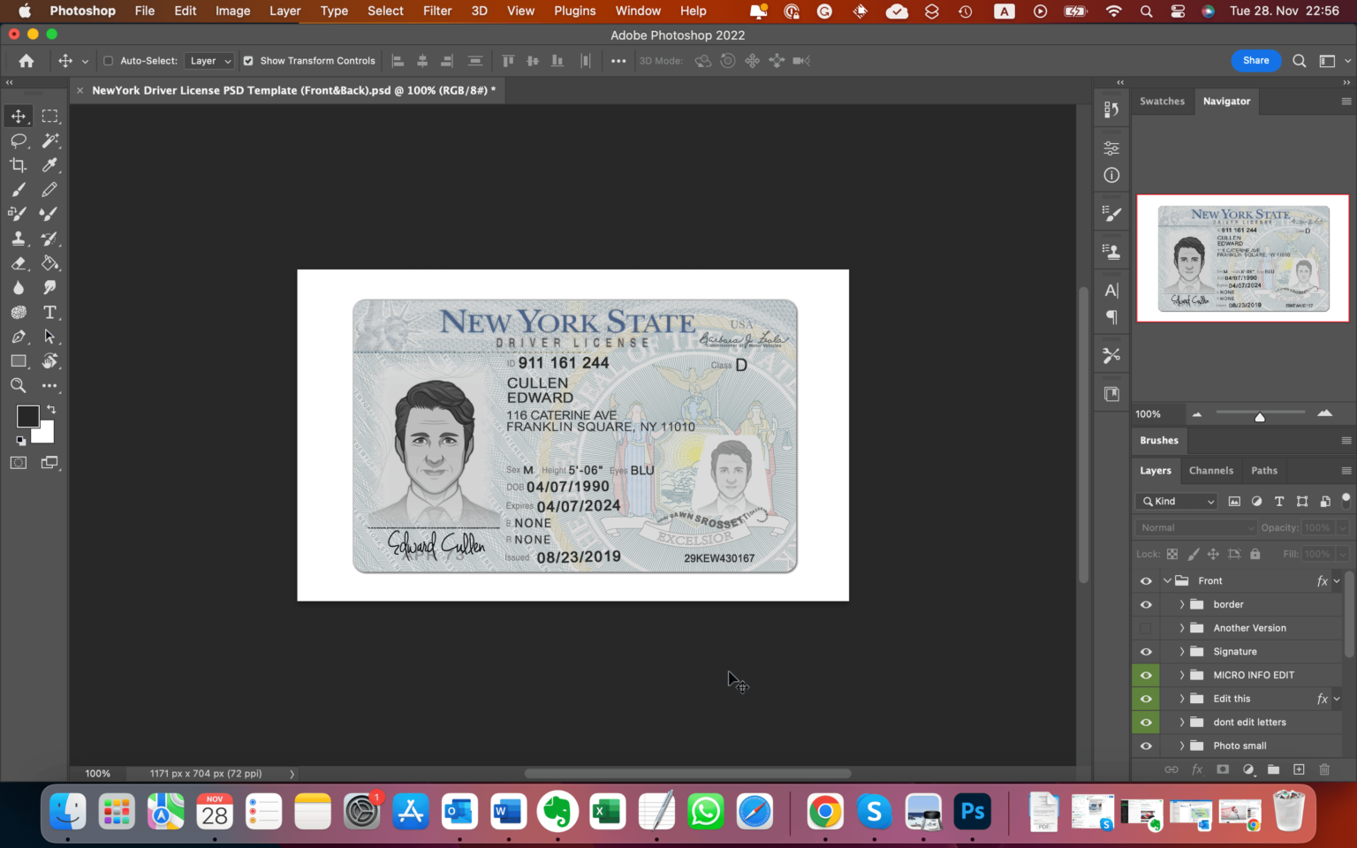Click the Share button

click(x=1255, y=60)
